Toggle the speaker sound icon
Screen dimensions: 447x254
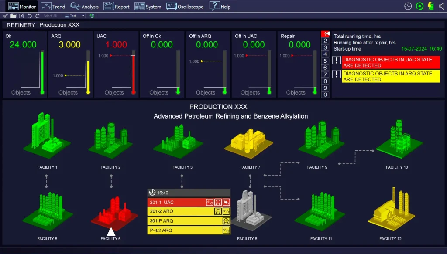click(441, 6)
